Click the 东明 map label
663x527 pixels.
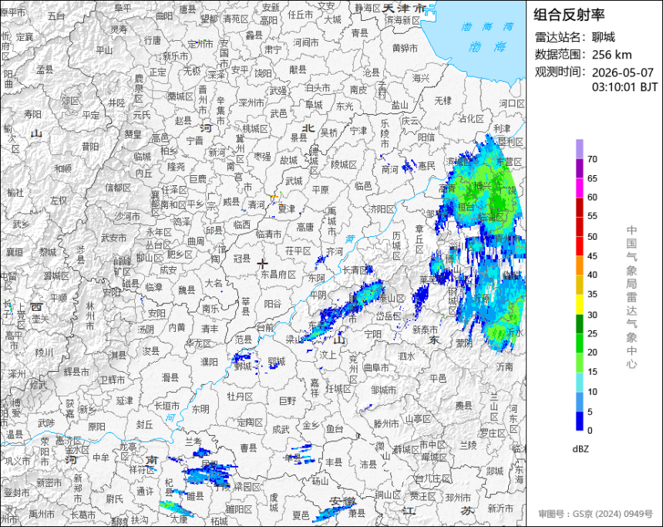[200, 409]
